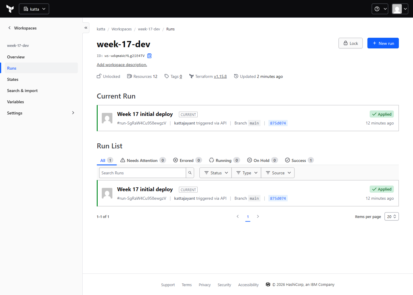
Task: Open the Terms footer link
Action: [x=187, y=285]
